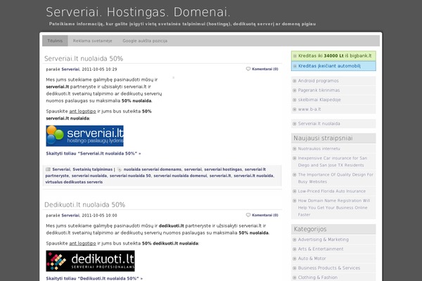This screenshot has width=422, height=281.
Task: Open tag serveriai nuolaida domenui
Action: click(180, 176)
